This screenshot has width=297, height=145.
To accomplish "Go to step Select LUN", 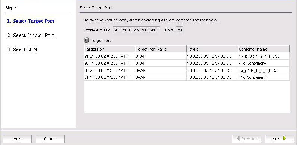I will pyautogui.click(x=22, y=49).
